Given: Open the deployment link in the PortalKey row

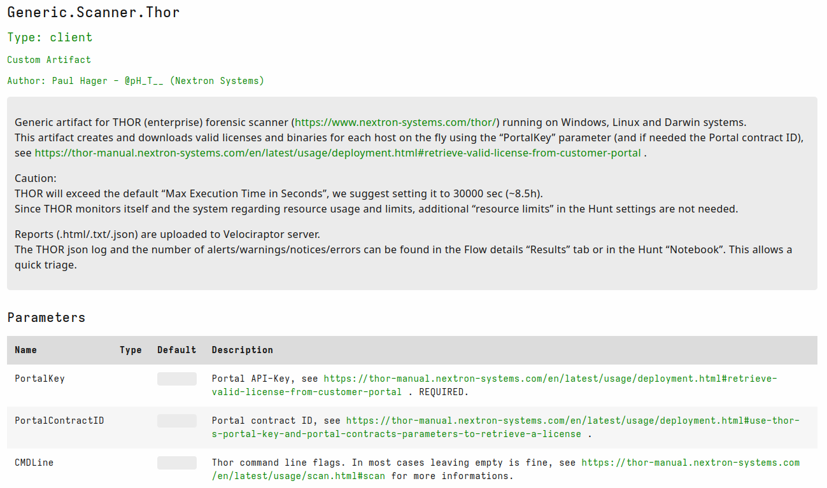Looking at the screenshot, I should click(x=550, y=379).
